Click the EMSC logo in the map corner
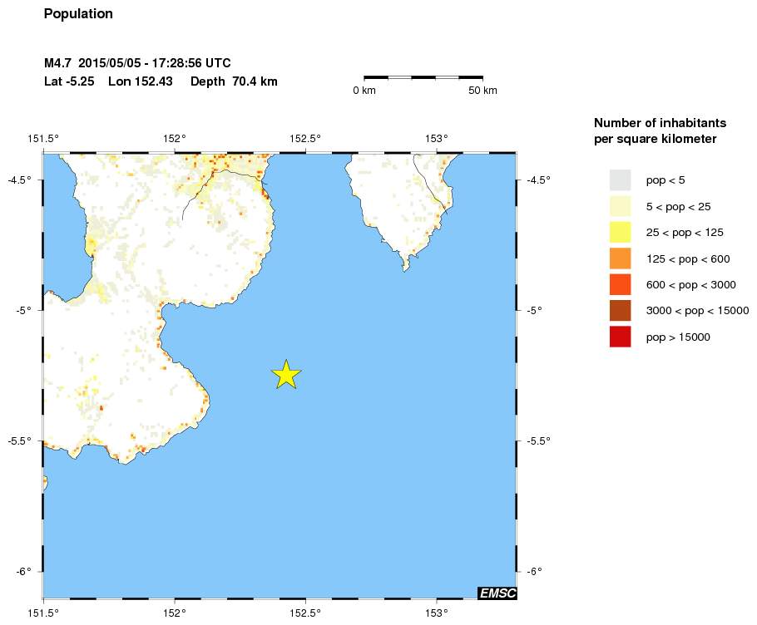The width and height of the screenshot is (757, 625). coord(497,593)
